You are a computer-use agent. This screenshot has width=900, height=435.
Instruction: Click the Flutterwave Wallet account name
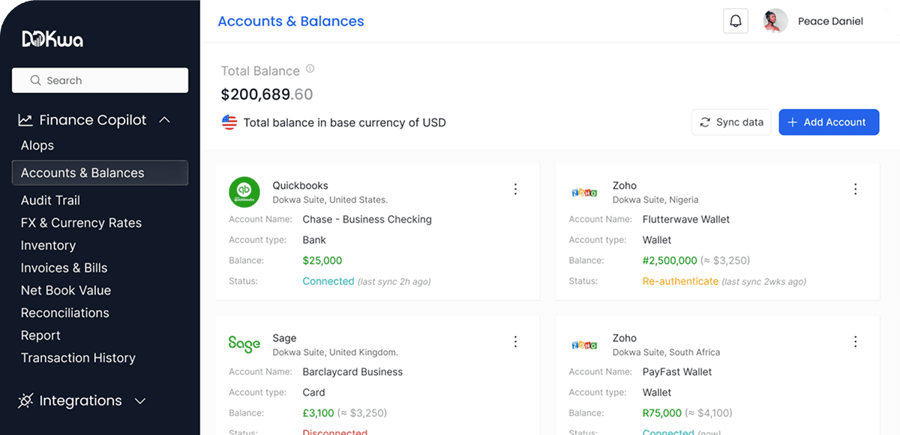pyautogui.click(x=686, y=220)
